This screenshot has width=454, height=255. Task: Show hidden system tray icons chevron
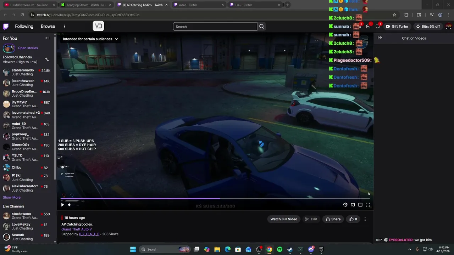[410, 249]
